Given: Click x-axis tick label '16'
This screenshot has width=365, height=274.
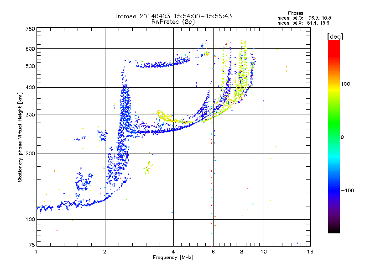Looking at the screenshot, I should tap(310, 252).
